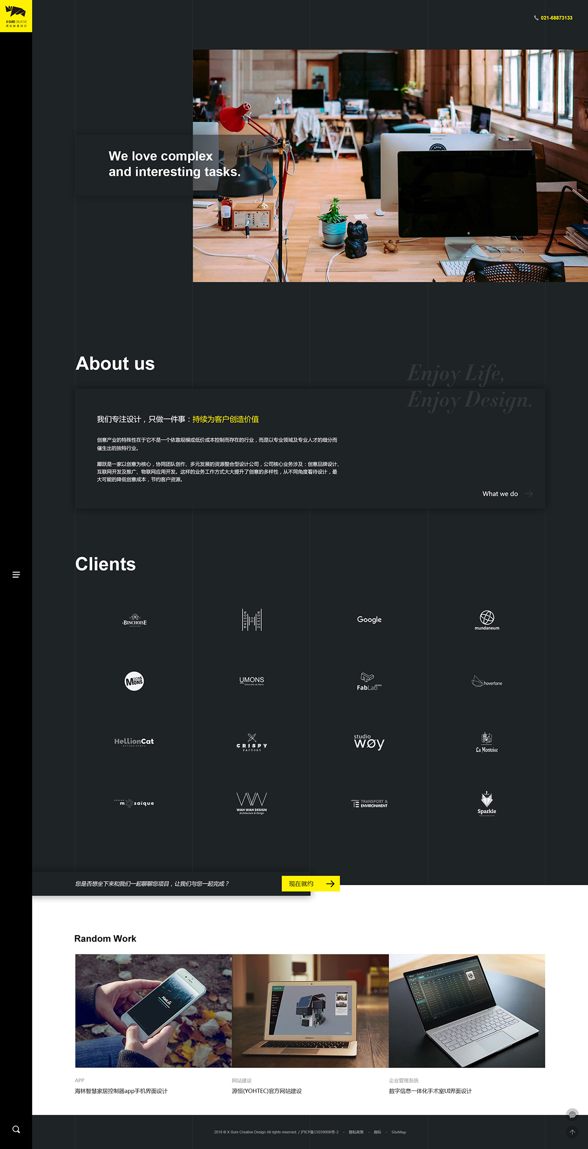Click the Clients heading
588x1149 pixels.
106,564
